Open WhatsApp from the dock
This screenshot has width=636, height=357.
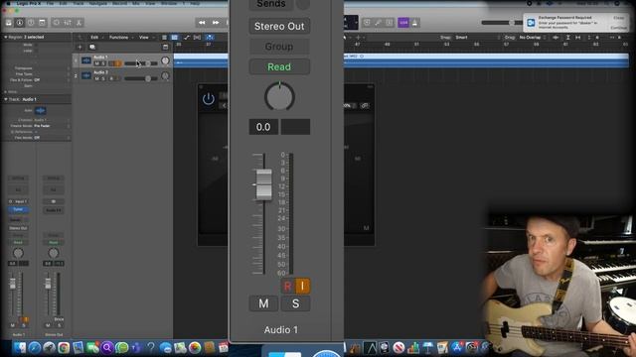pyautogui.click(x=121, y=347)
